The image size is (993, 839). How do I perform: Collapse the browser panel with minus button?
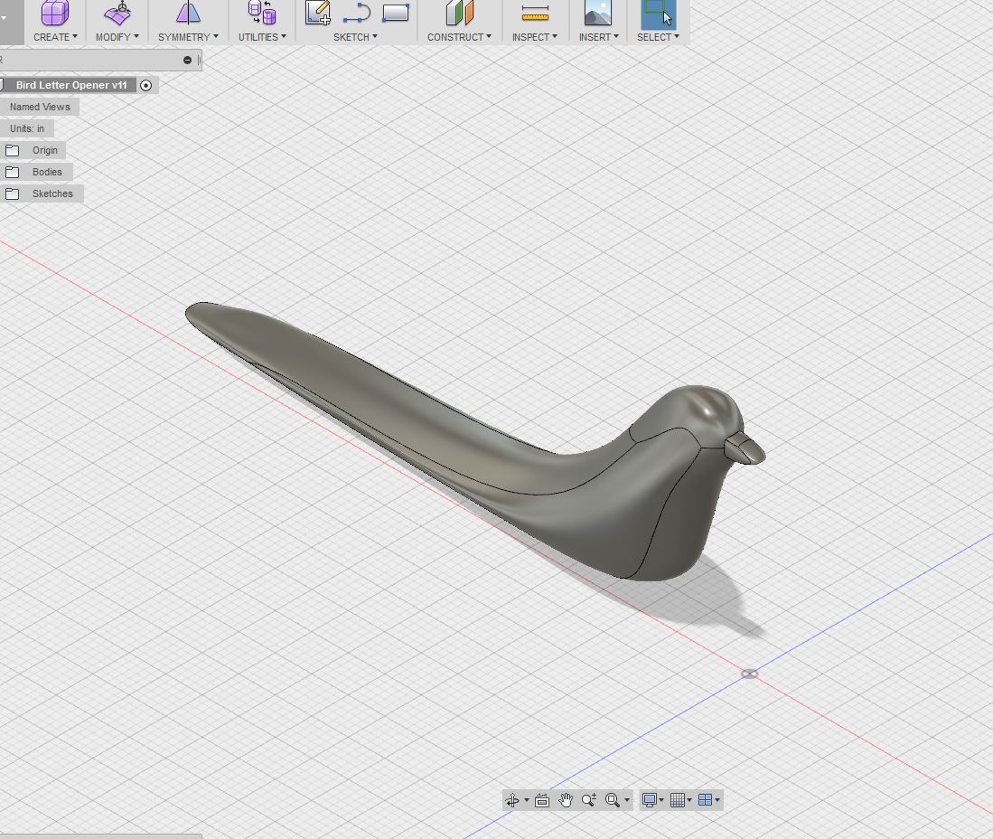tap(187, 61)
